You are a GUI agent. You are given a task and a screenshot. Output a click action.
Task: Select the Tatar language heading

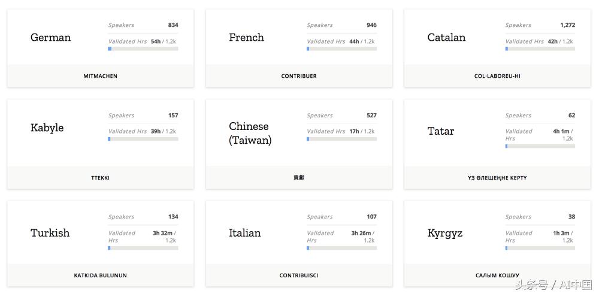441,131
